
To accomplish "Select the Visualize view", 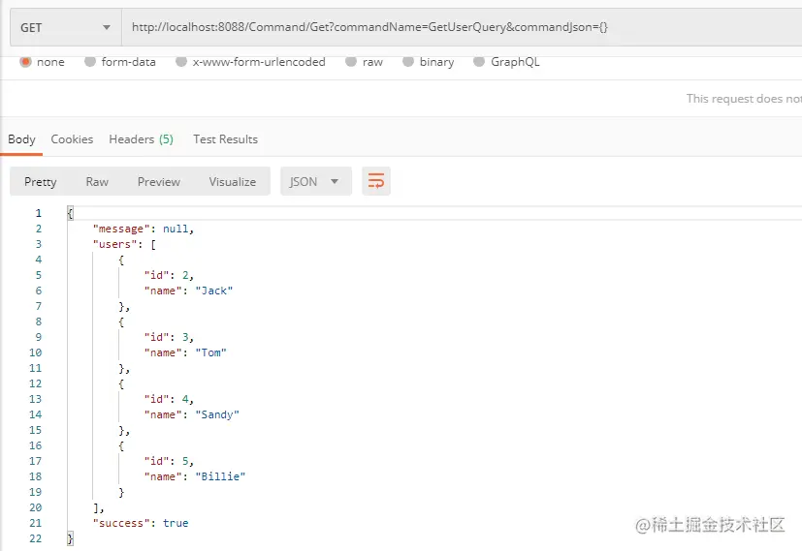I will [x=232, y=182].
